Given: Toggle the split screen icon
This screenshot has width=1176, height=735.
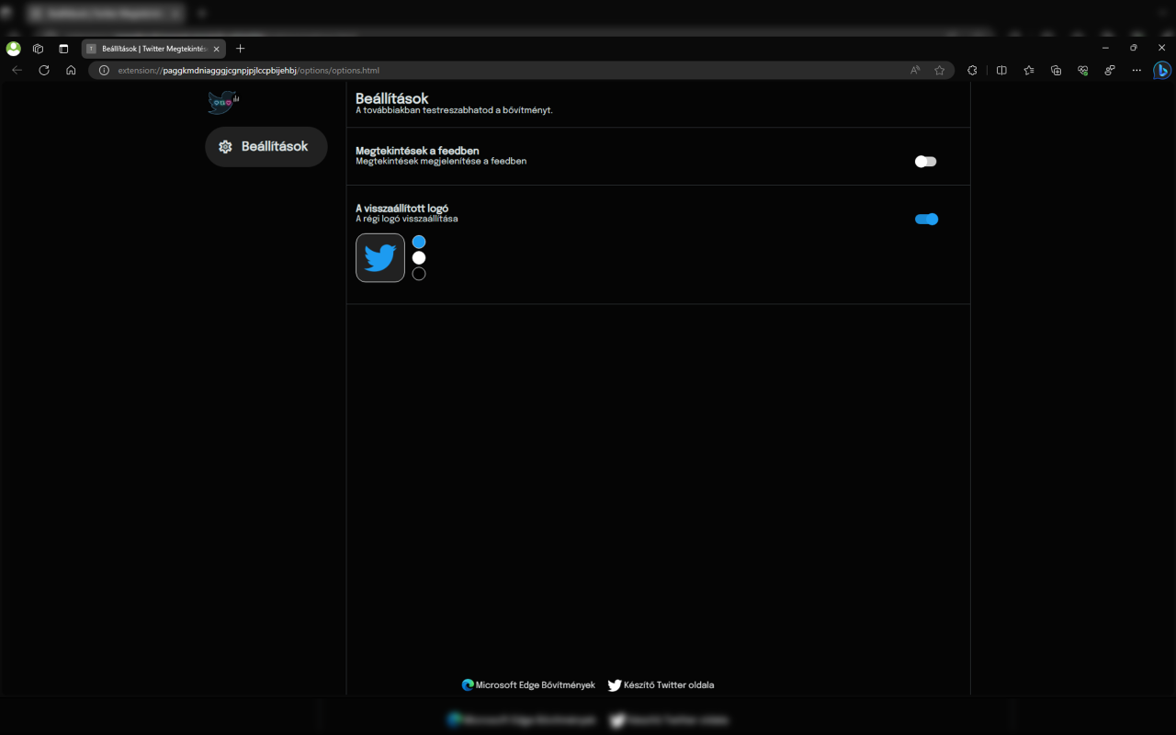Looking at the screenshot, I should (1001, 70).
